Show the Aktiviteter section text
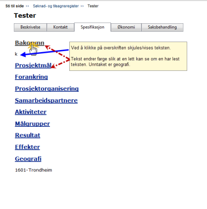207x209 pixels. click(x=31, y=112)
